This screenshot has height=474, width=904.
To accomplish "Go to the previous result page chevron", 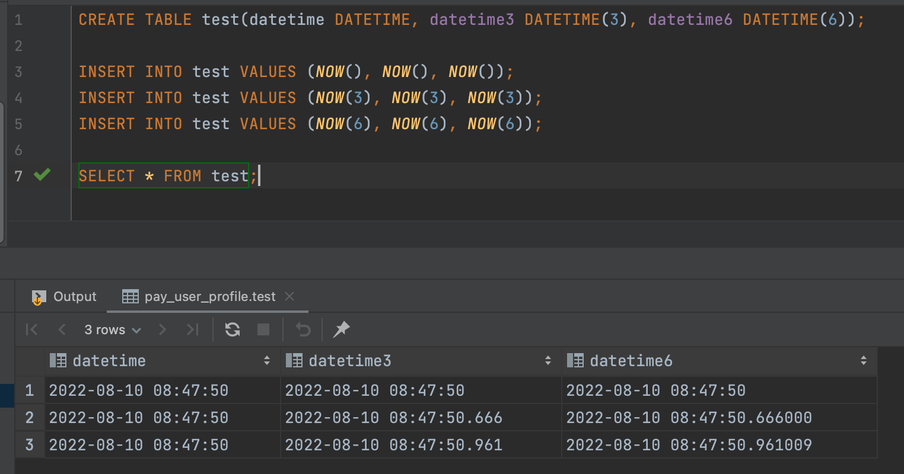I will [x=62, y=329].
